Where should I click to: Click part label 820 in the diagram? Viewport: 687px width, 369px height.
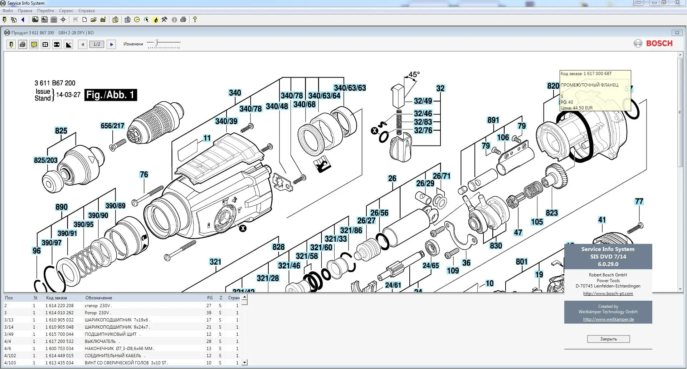(x=553, y=86)
